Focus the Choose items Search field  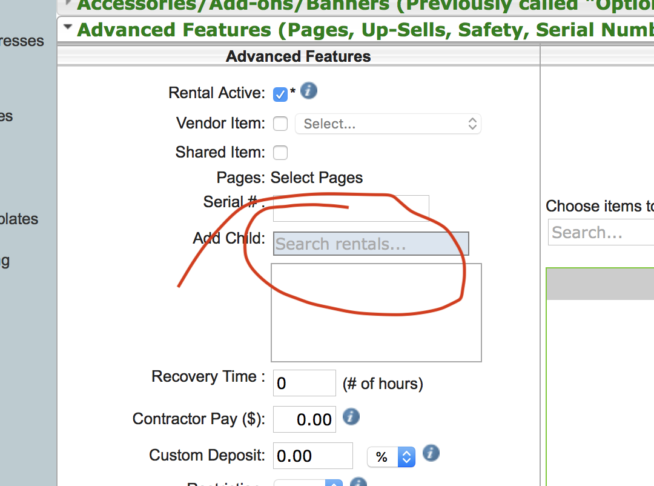coord(601,233)
